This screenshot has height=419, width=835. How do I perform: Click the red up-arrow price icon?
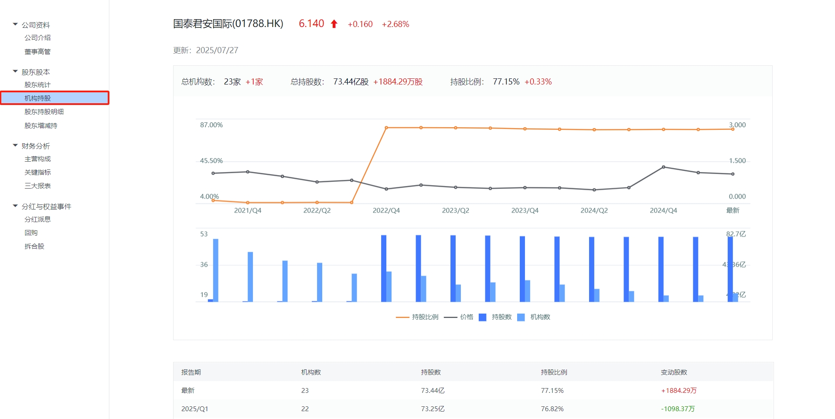[334, 24]
